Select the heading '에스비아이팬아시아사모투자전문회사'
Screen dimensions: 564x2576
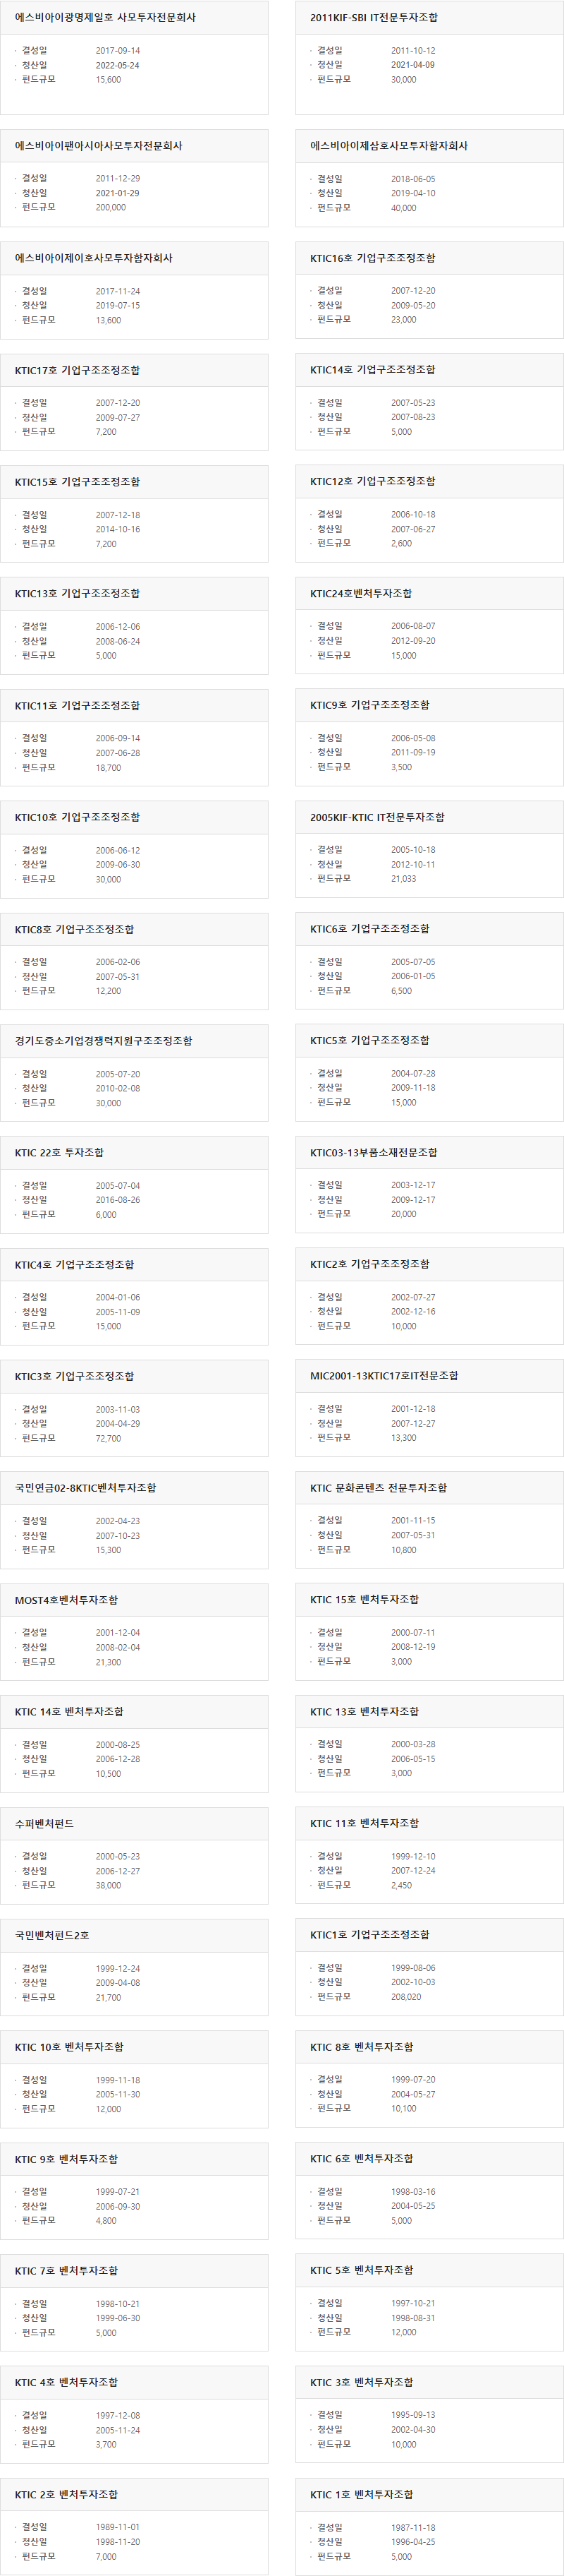[99, 146]
